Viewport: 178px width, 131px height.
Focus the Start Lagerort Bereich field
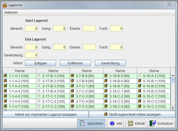click(31, 28)
